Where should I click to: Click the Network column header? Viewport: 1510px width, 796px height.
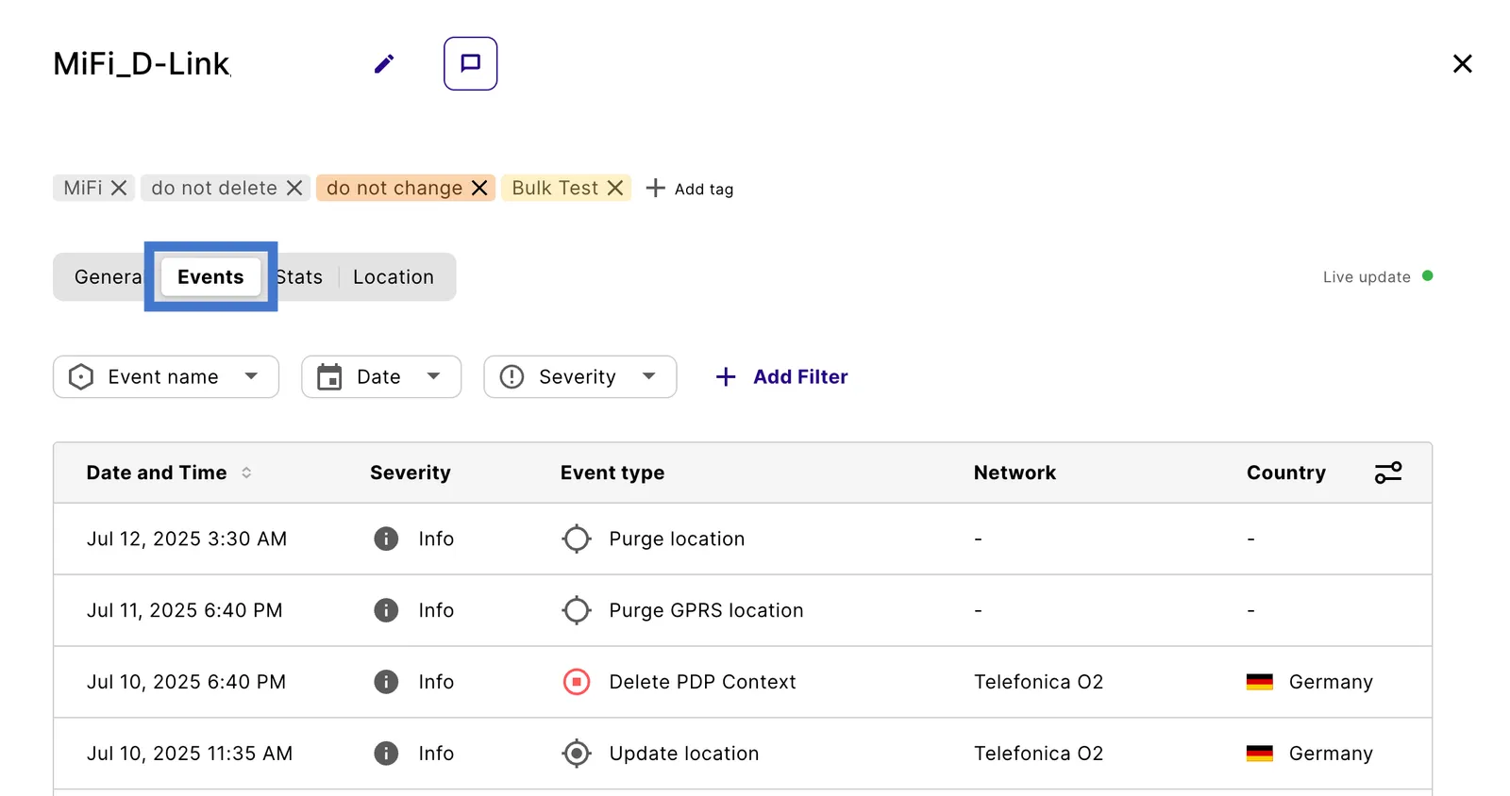click(1015, 473)
